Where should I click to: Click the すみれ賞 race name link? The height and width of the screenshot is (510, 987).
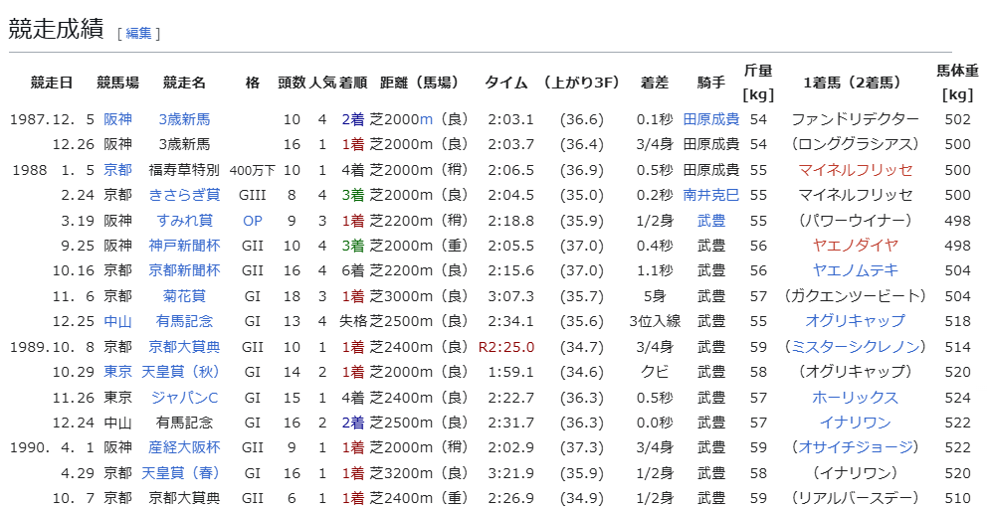(184, 221)
